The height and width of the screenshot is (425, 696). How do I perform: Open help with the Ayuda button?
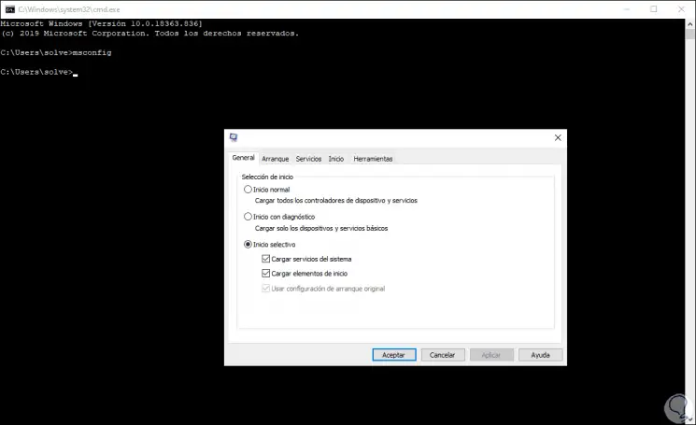[540, 355]
